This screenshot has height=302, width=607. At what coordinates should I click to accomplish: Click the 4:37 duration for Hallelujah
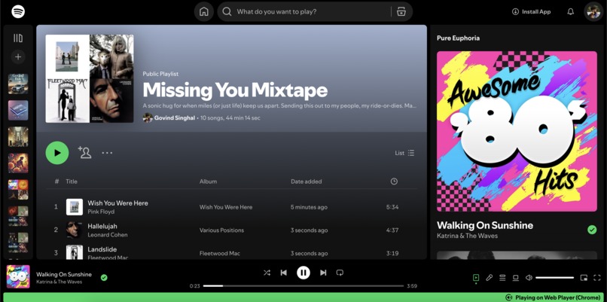point(392,230)
